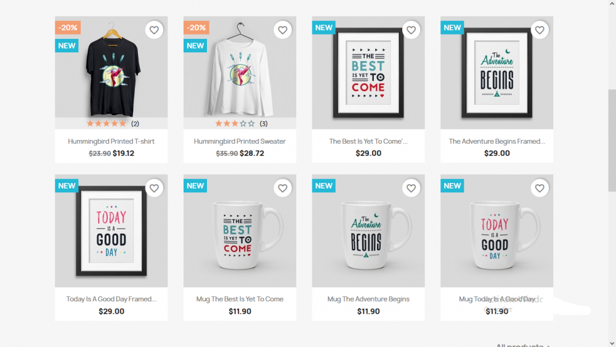
Task: Select Mug The Adventure Begins title
Action: pos(368,299)
